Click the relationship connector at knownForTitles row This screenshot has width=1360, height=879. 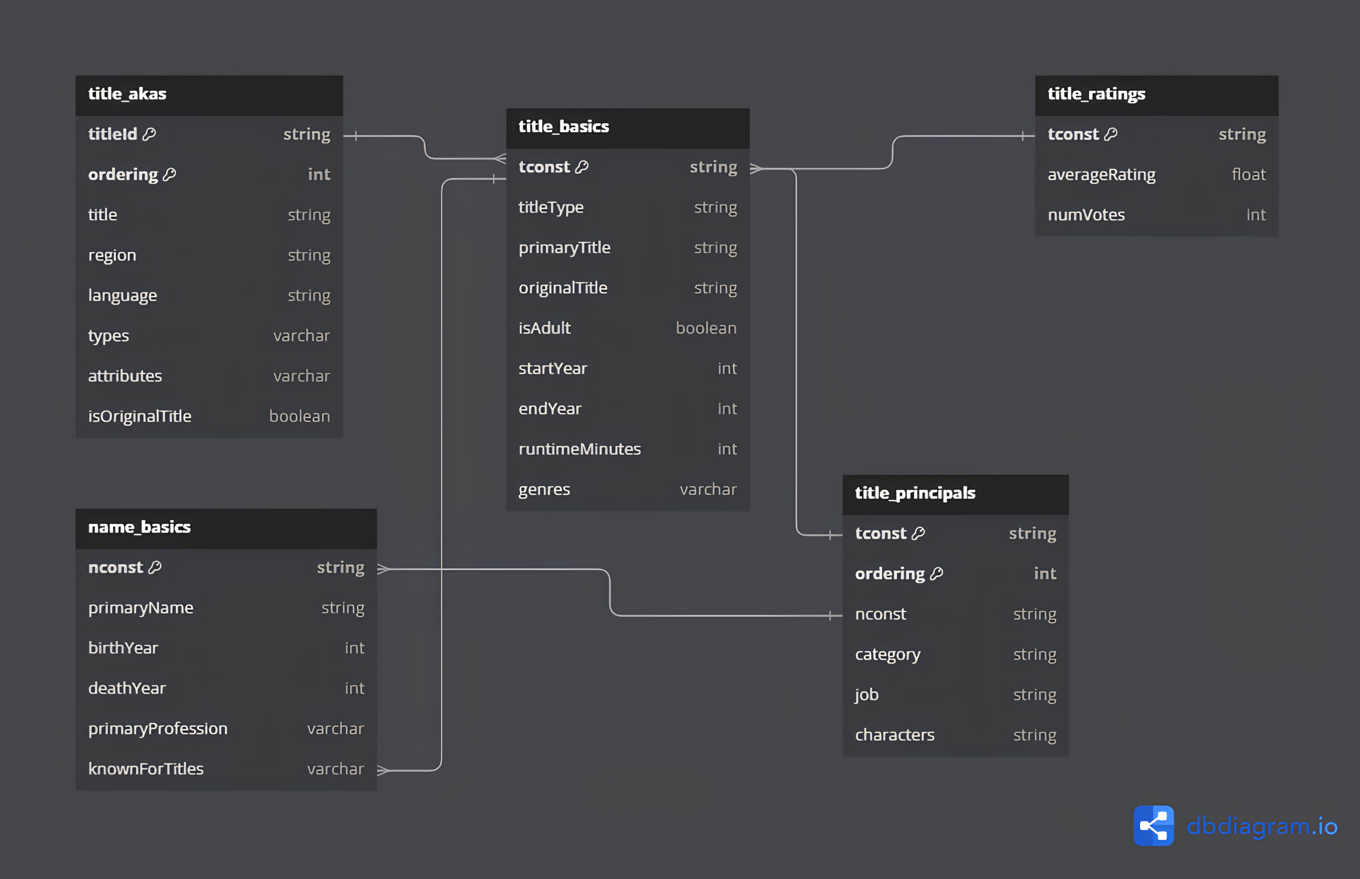pos(383,771)
